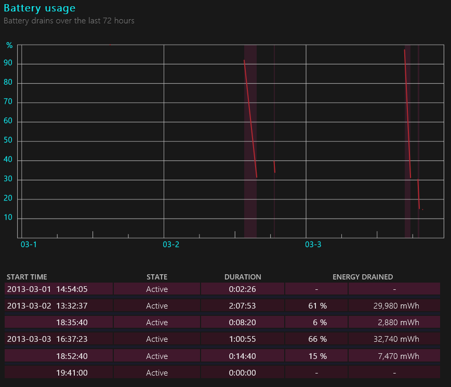Click the DURATION column header
Image resolution: width=451 pixels, height=387 pixels.
(243, 277)
